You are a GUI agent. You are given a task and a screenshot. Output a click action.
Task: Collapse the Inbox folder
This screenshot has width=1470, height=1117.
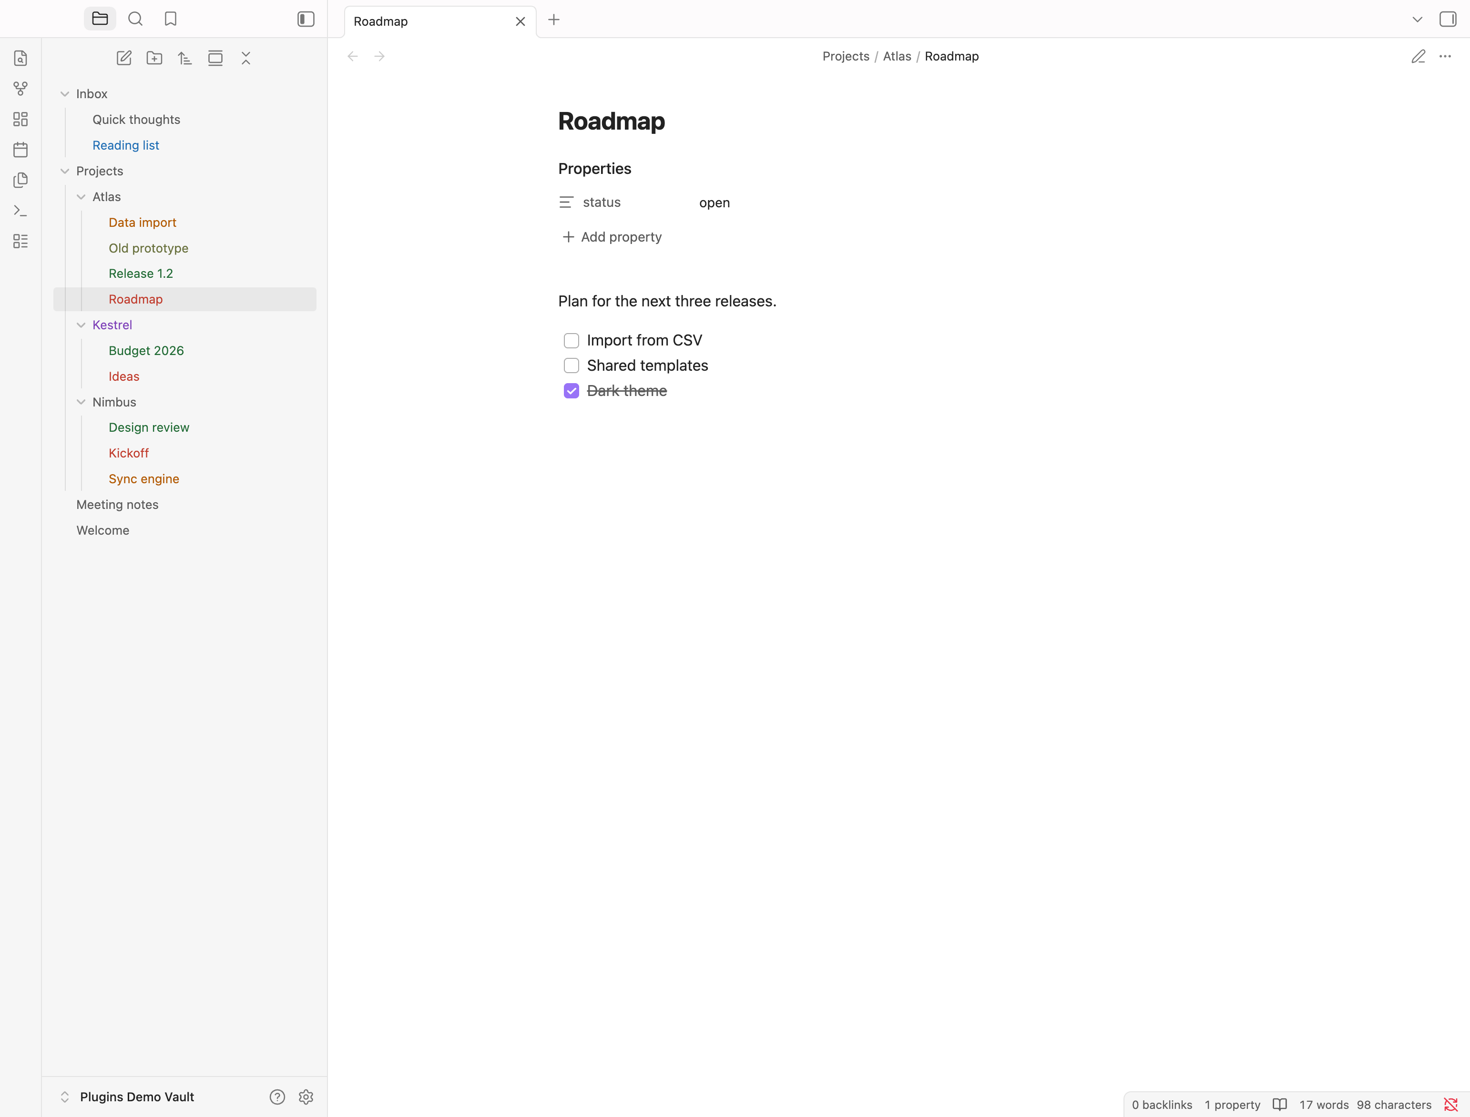pos(64,94)
